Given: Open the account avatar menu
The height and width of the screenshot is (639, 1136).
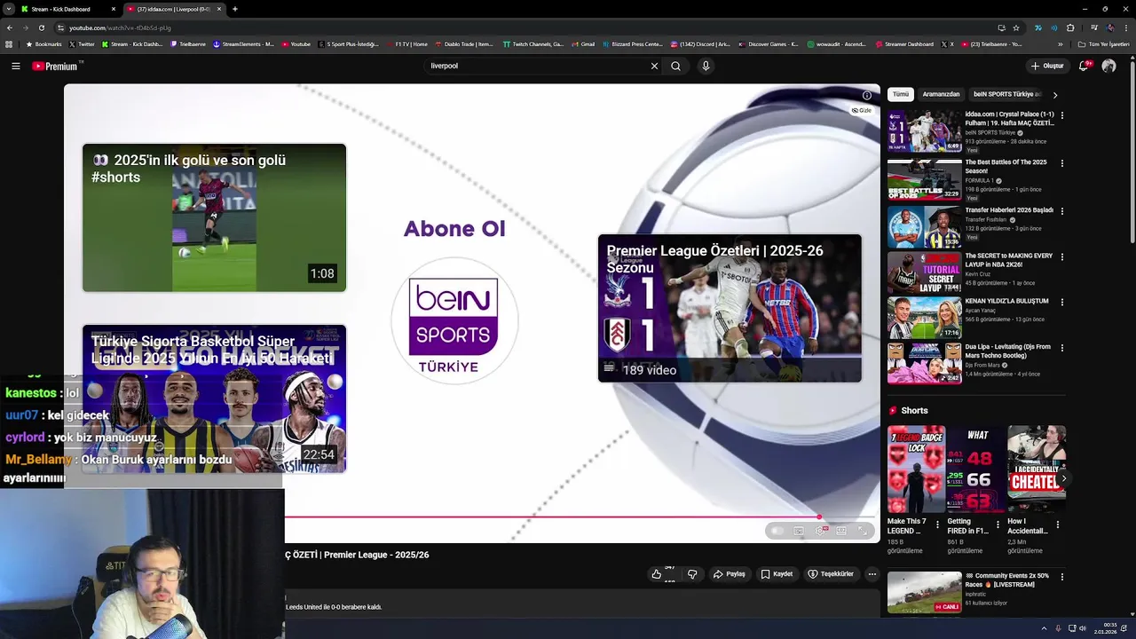Looking at the screenshot, I should coord(1108,66).
